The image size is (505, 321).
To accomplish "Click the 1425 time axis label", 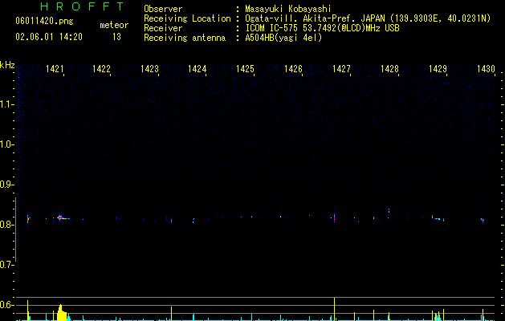I will click(x=245, y=68).
